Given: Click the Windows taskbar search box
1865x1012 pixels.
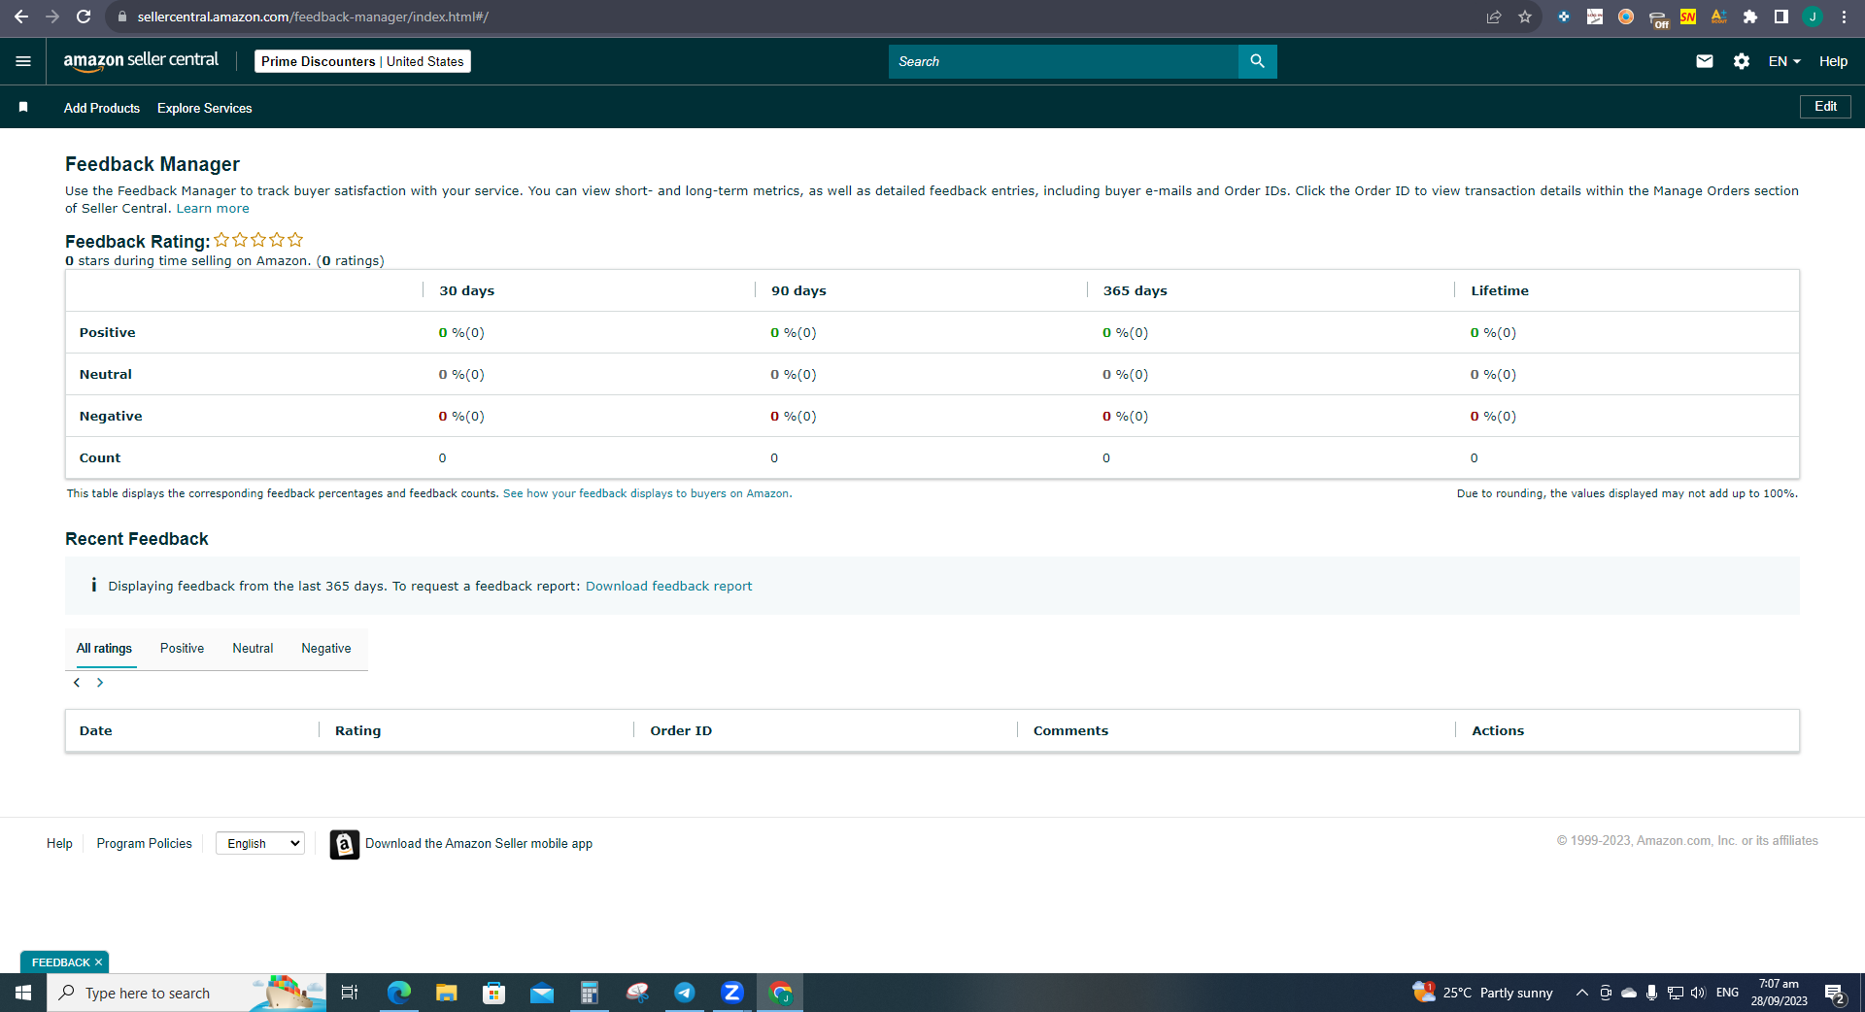Looking at the screenshot, I should [186, 993].
